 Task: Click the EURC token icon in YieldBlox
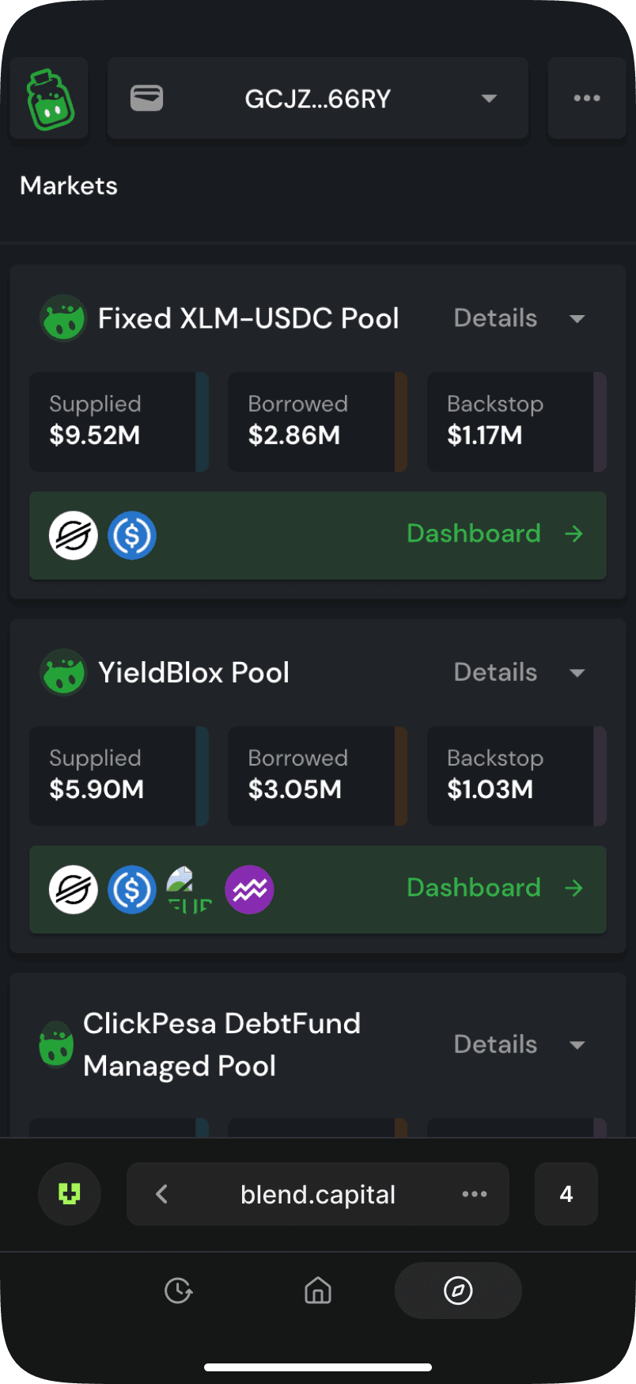click(x=190, y=889)
